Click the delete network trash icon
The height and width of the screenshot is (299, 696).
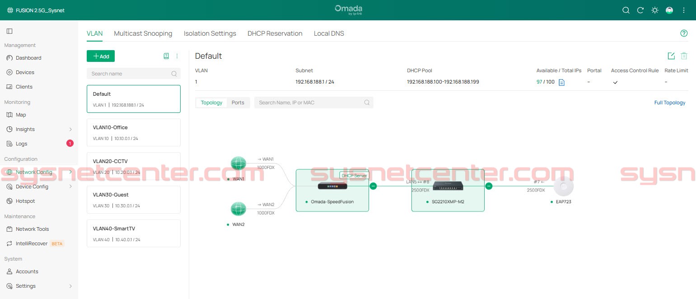click(684, 56)
